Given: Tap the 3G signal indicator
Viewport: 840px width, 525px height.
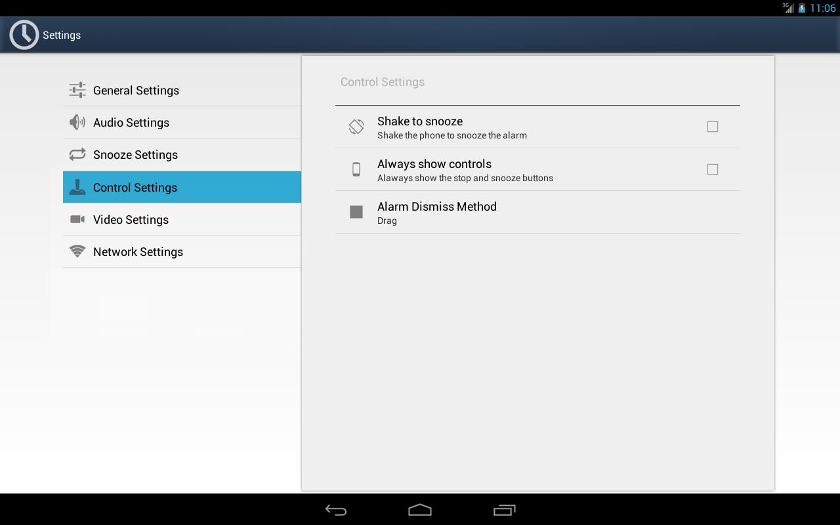Looking at the screenshot, I should (x=788, y=8).
